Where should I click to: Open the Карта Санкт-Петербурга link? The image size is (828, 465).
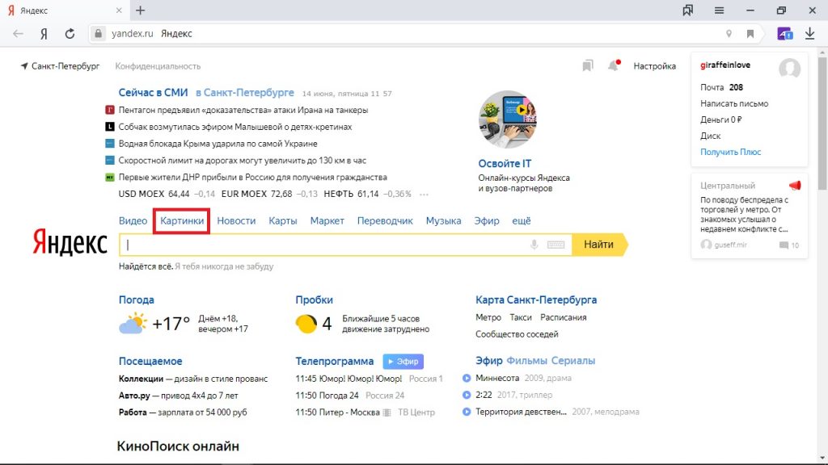pos(536,300)
